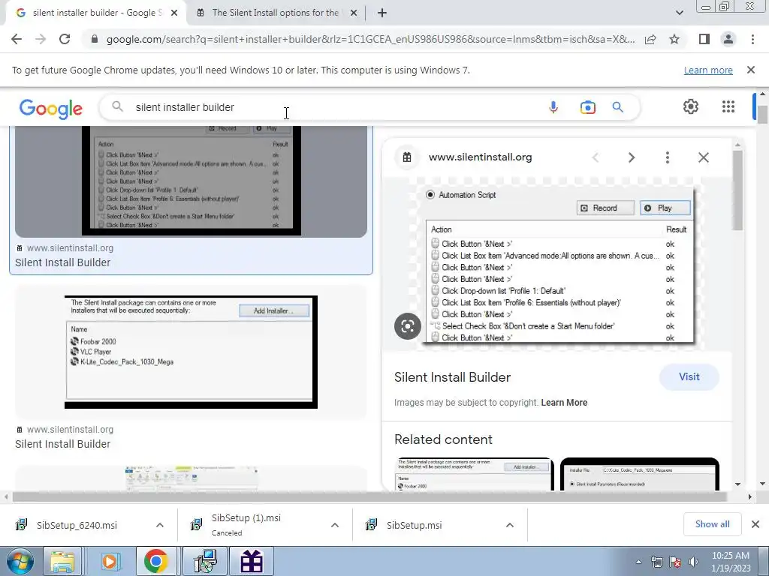This screenshot has width=769, height=576.
Task: Go to Google logo homepage
Action: (51, 108)
